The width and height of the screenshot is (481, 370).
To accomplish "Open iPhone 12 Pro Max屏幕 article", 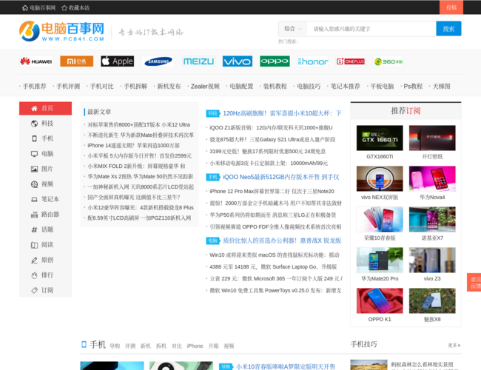I will pos(272,191).
